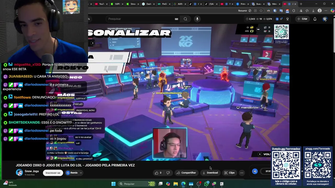Screen dimensions: 335x188
Task: Click the vidIQ round badge beside video actions
Action: (x=255, y=171)
